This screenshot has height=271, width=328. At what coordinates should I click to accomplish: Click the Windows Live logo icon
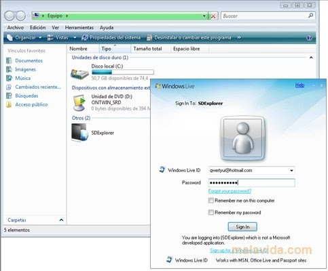(158, 86)
